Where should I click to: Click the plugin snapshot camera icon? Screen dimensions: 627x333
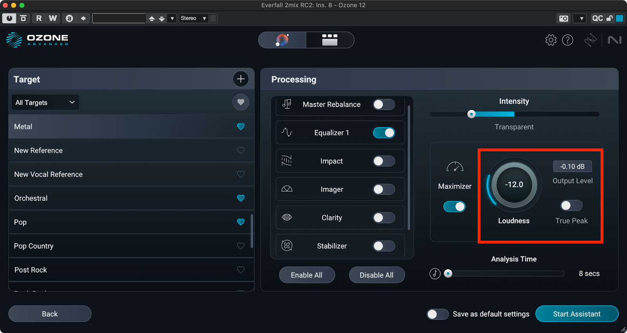click(x=564, y=18)
